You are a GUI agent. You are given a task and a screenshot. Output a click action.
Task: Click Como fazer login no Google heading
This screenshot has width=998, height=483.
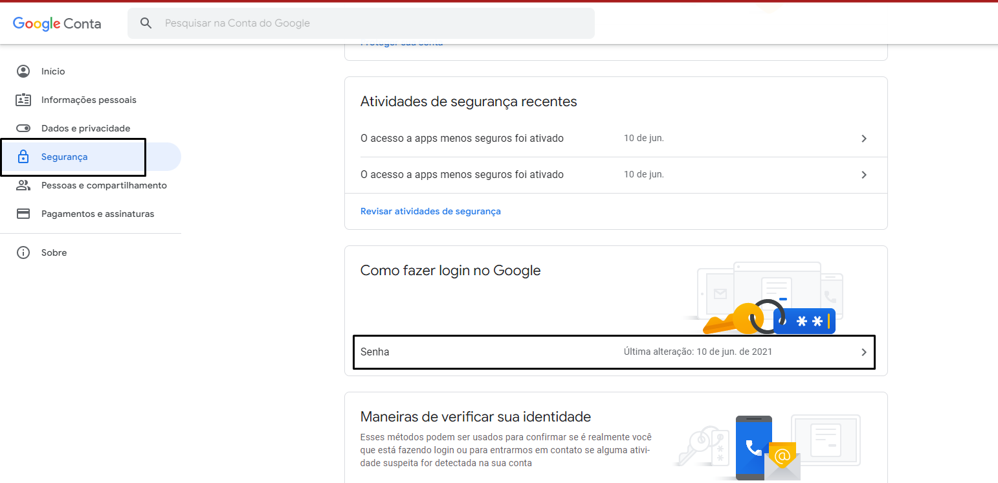(x=450, y=271)
